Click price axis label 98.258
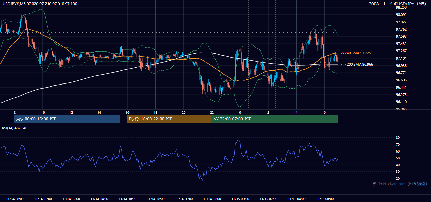The image size is (431, 202). tap(401, 7)
